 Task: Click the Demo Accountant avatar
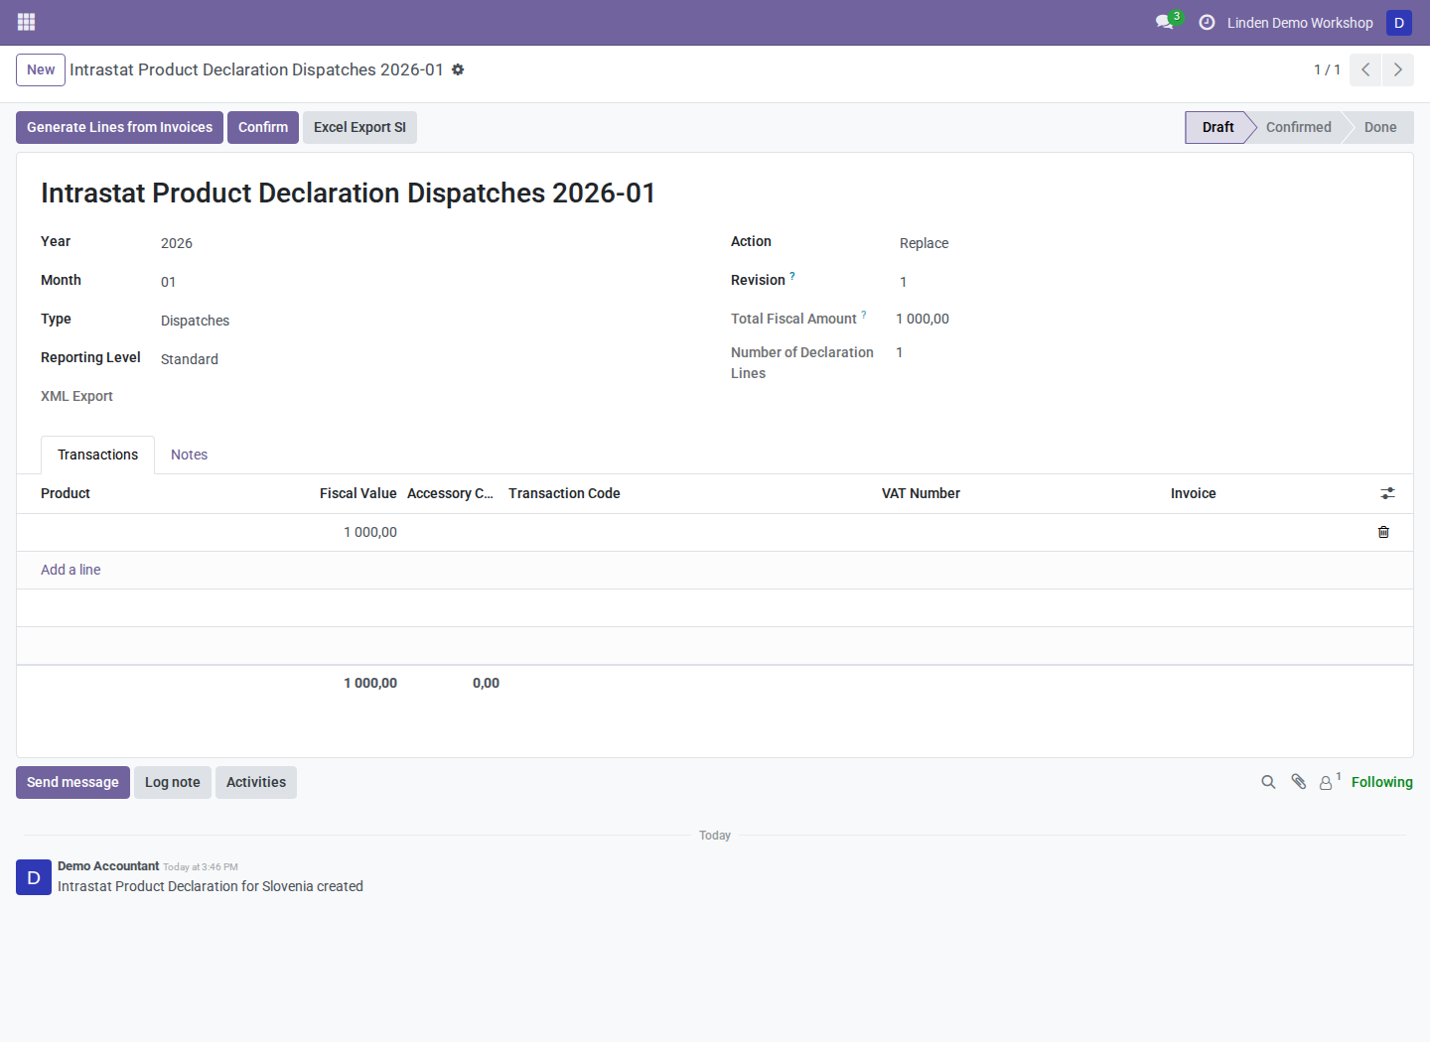[34, 877]
